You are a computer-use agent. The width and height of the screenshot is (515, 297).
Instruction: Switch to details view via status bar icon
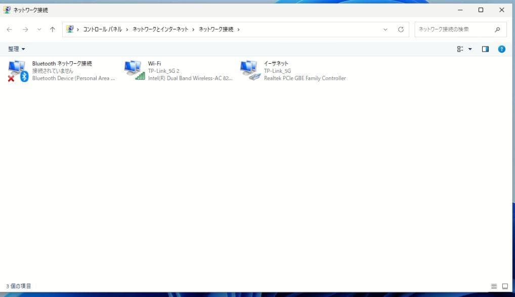[x=494, y=286]
